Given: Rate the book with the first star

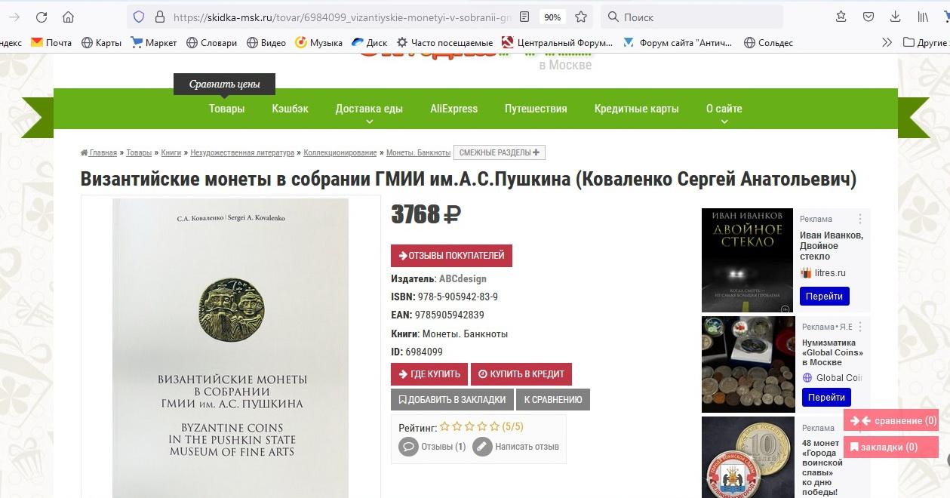Looking at the screenshot, I should click(x=444, y=426).
